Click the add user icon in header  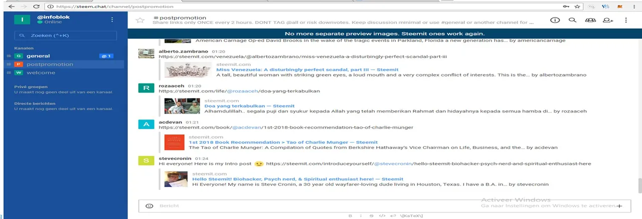[608, 20]
